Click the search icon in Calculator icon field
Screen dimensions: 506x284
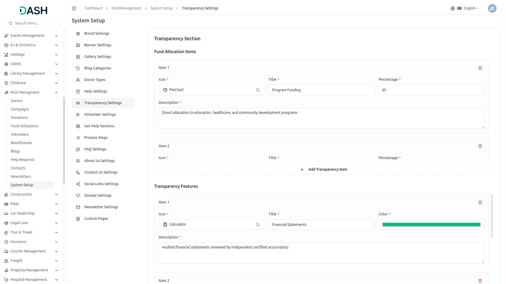[x=257, y=225]
